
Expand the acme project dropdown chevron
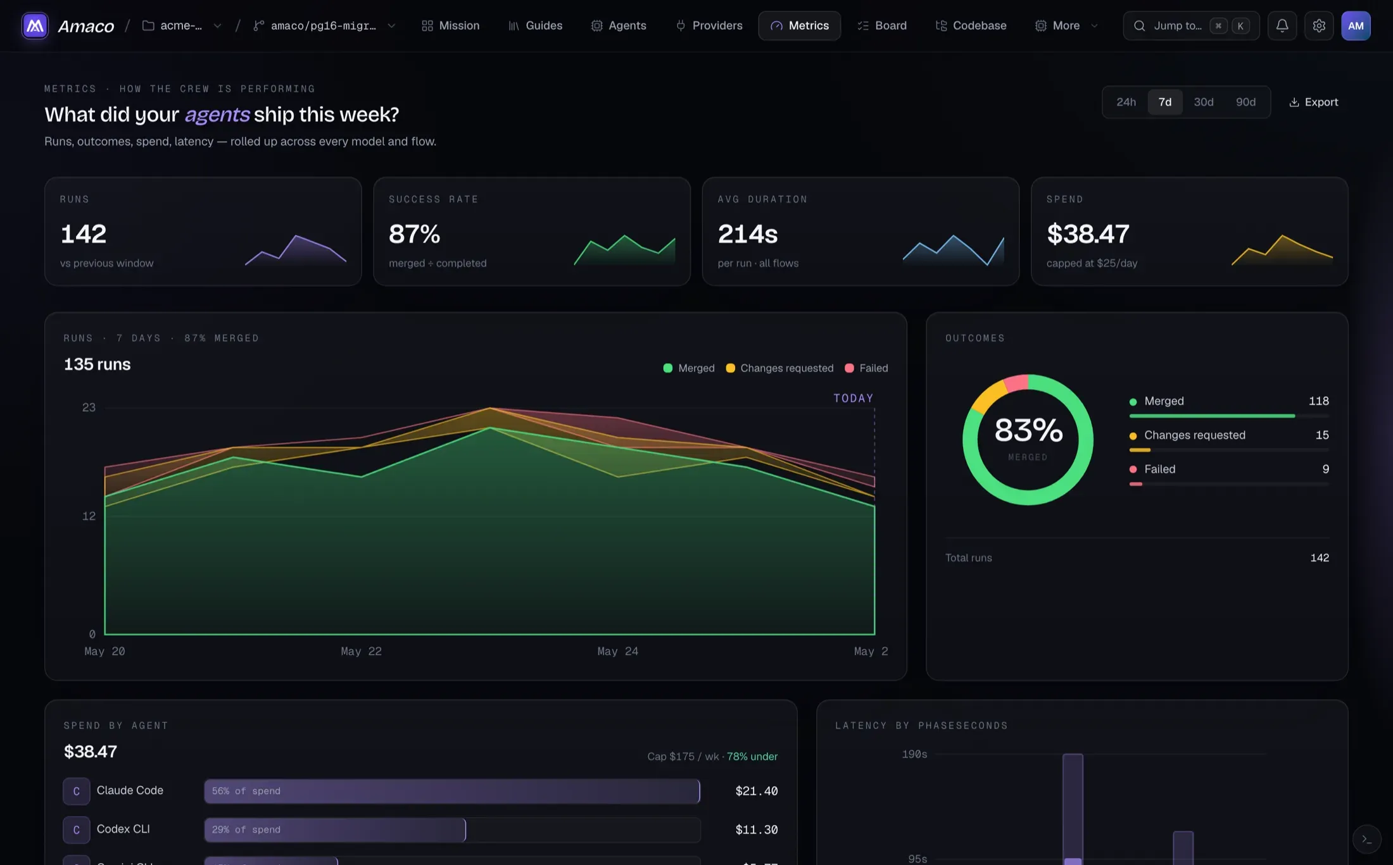(x=217, y=26)
